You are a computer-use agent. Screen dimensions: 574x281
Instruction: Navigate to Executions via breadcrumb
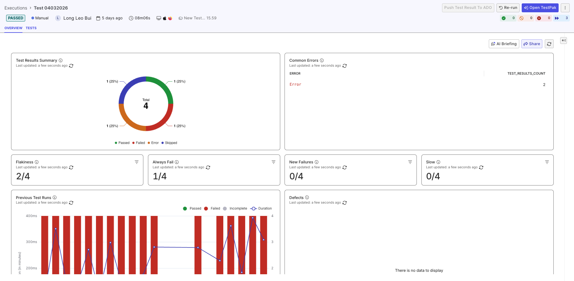point(16,8)
